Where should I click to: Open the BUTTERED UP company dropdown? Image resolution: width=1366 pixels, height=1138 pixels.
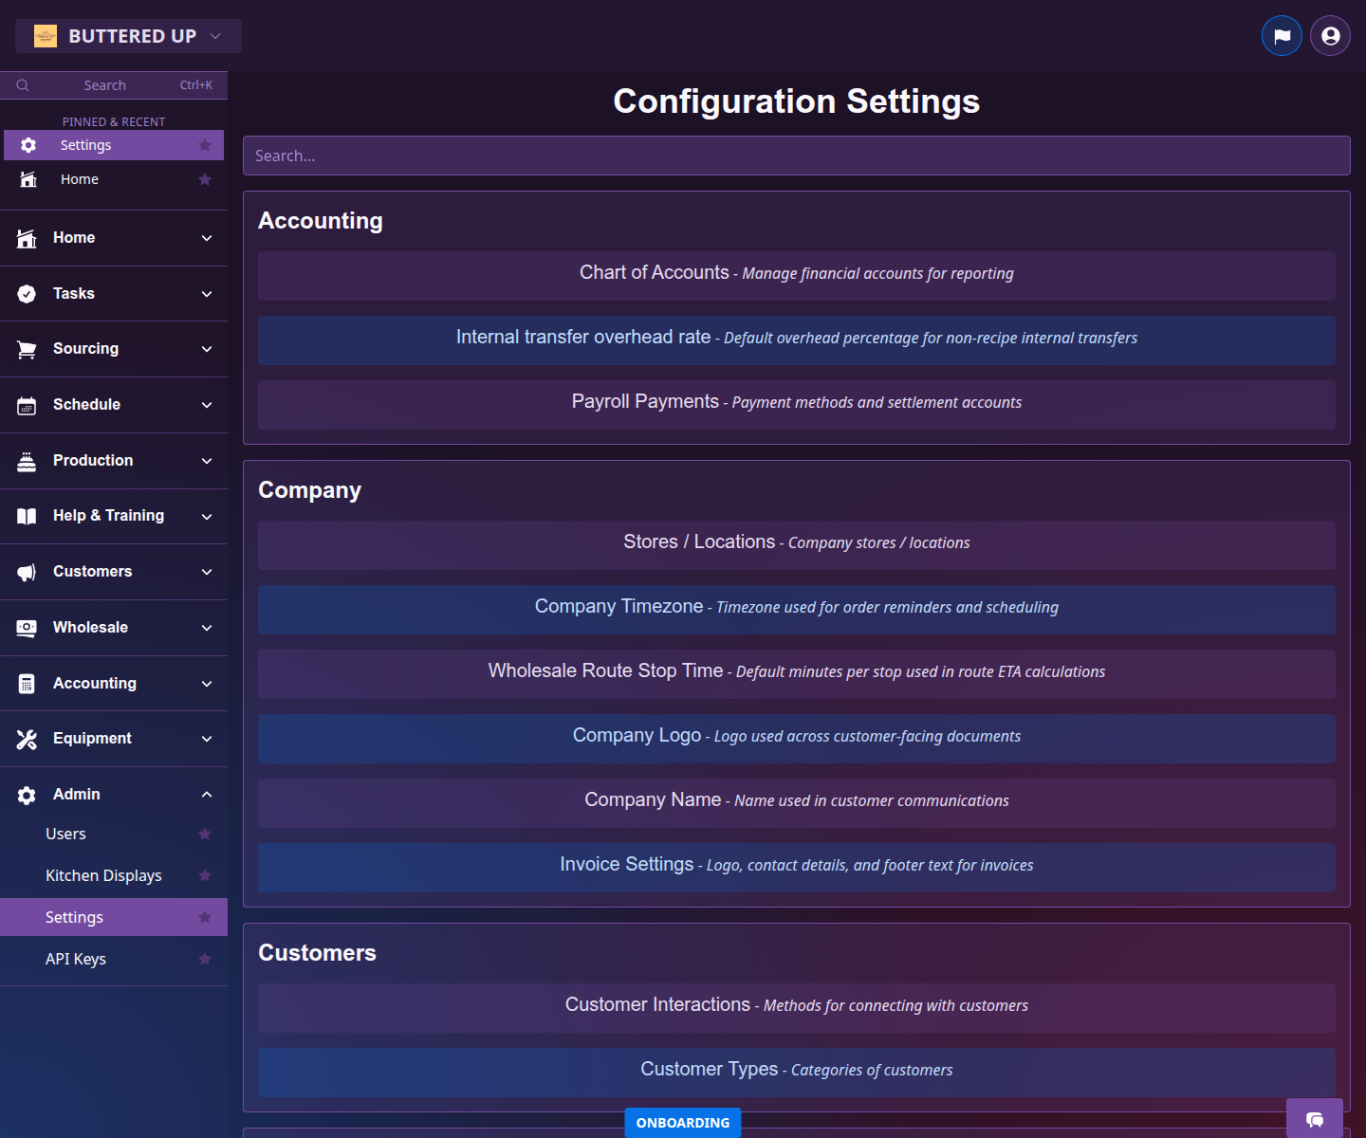coord(128,35)
